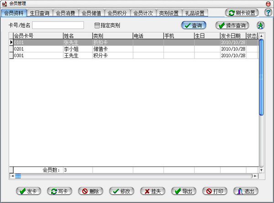Click the 修改 modify button
This screenshot has height=203, width=274.
121,191
